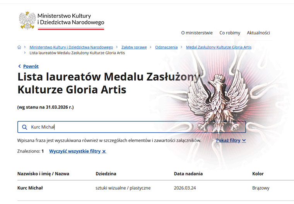The width and height of the screenshot is (294, 204).
Task: Click the ministry eagle emblem logo
Action: (x=27, y=20)
